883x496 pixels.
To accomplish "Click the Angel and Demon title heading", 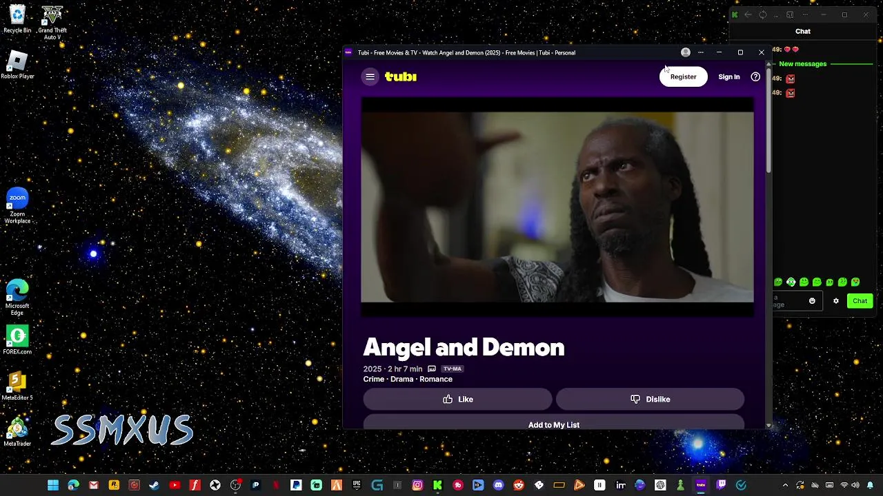I will (464, 347).
